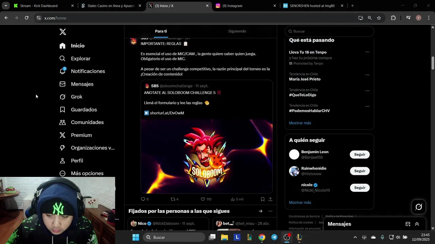Open the floating Grok button

[419, 207]
